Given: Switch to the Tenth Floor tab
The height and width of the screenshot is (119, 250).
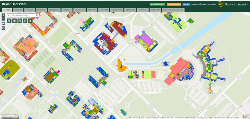Looking at the screenshot, I should point(155,10).
